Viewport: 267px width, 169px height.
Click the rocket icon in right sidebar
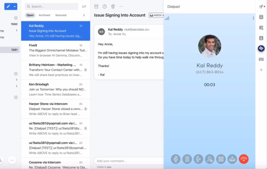click(x=261, y=6)
